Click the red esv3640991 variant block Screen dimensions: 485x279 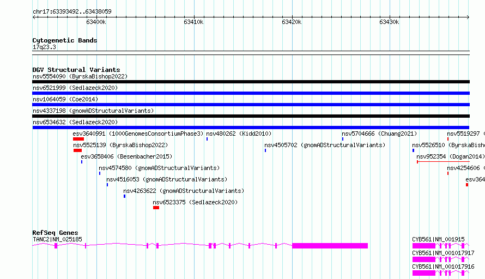[x=78, y=139]
